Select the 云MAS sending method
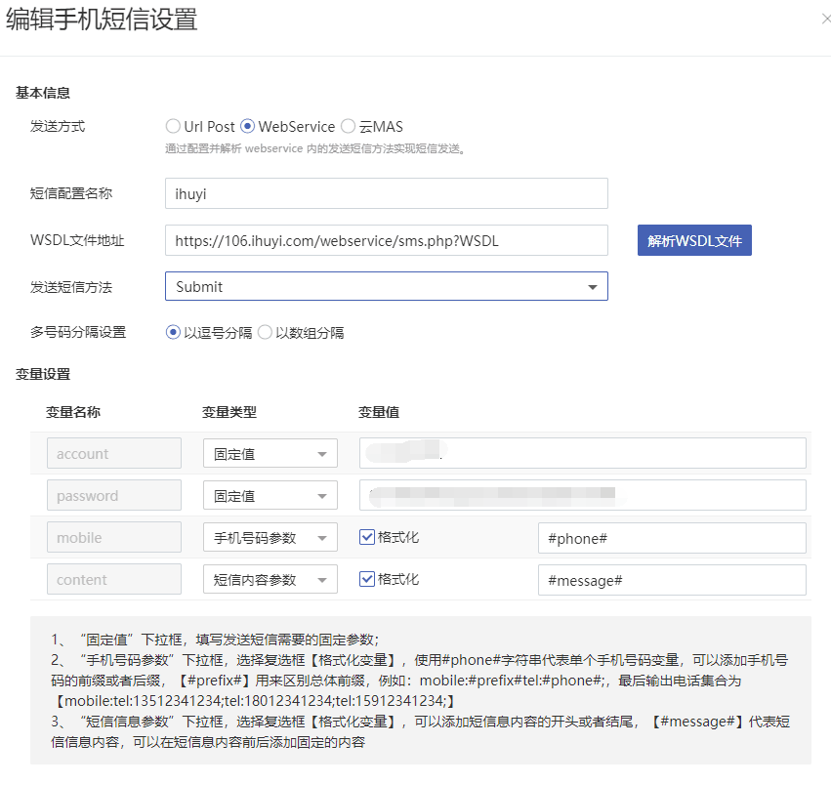This screenshot has height=785, width=831. pos(349,126)
